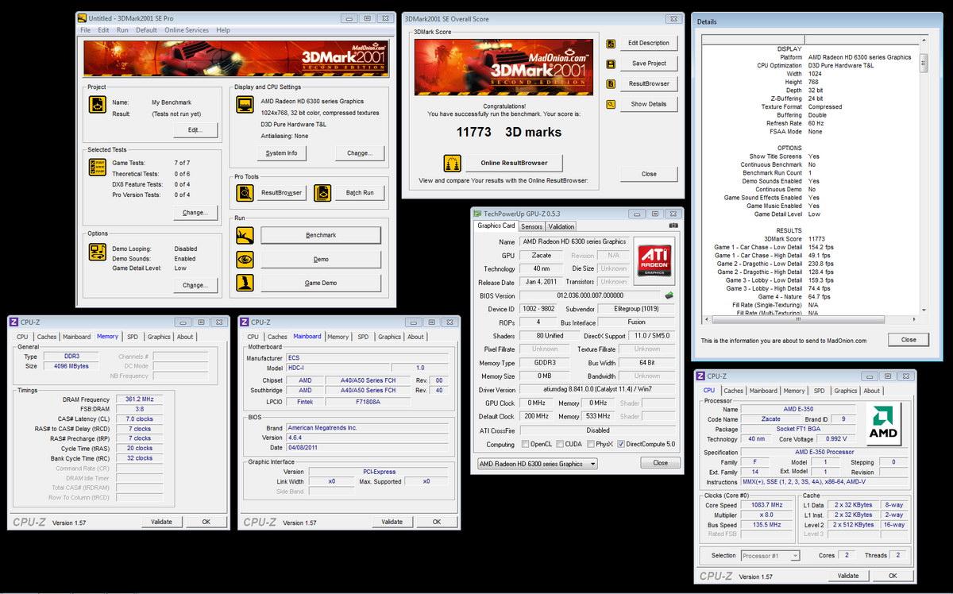The width and height of the screenshot is (953, 594).
Task: Open the Online Services menu in 3DMark2001
Action: [x=187, y=30]
